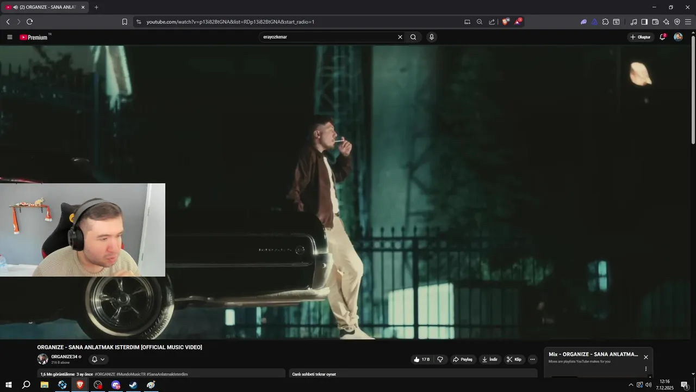Screen dimensions: 696x392
Task: Click the install/cast screen icon in address bar
Action: point(467,22)
